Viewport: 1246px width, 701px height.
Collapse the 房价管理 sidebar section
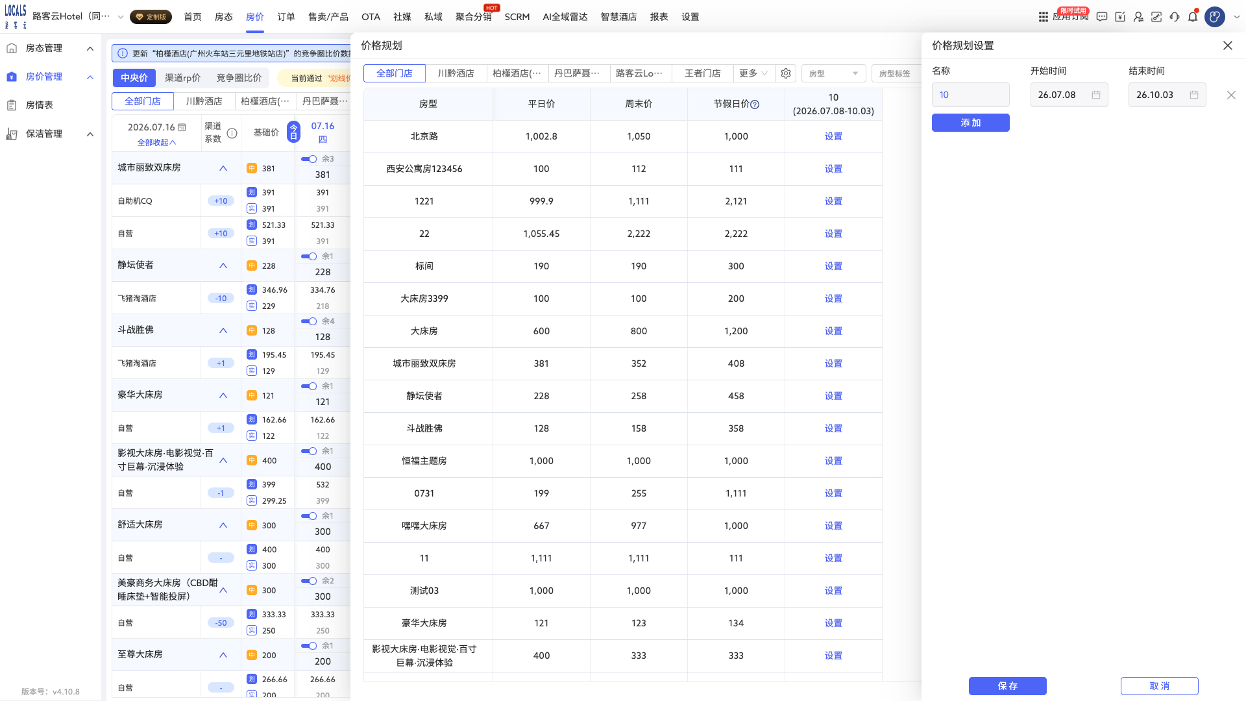[x=90, y=77]
